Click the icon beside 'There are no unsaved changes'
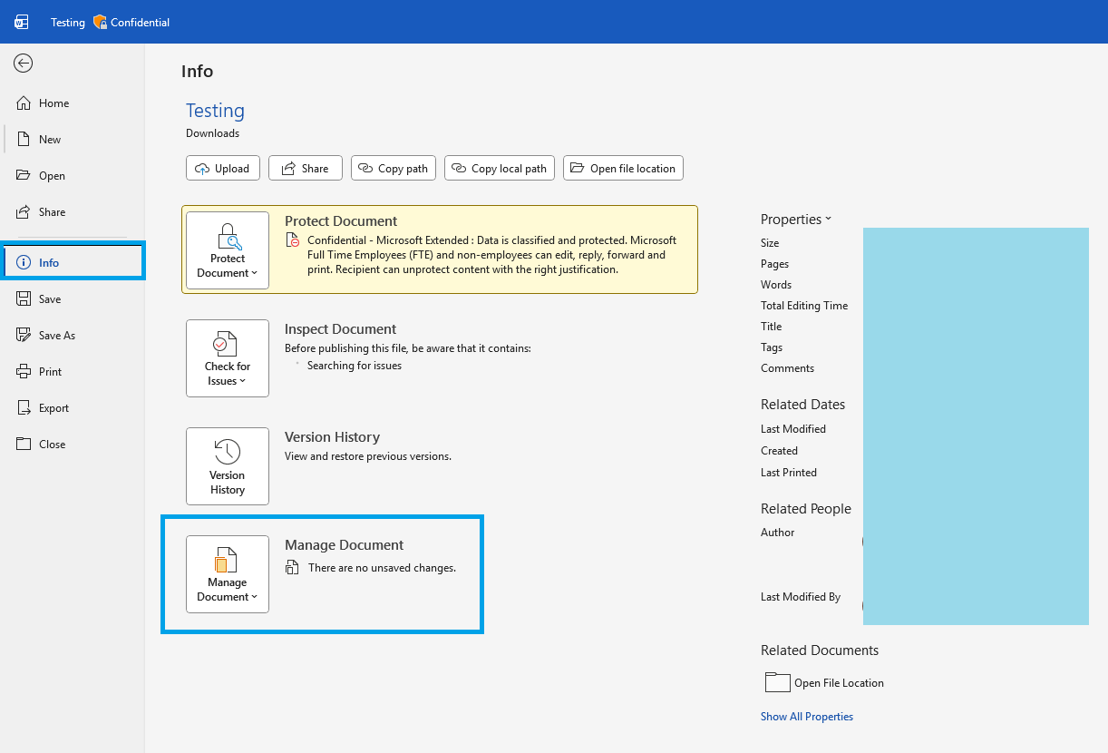Viewport: 1108px width, 753px height. 292,568
